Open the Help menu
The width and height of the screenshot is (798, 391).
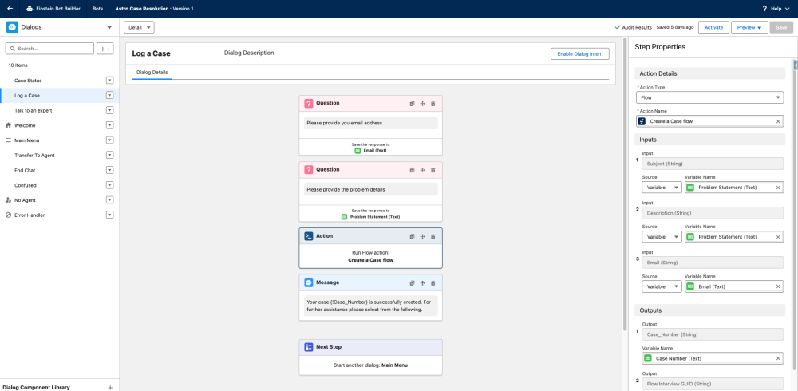coord(773,8)
